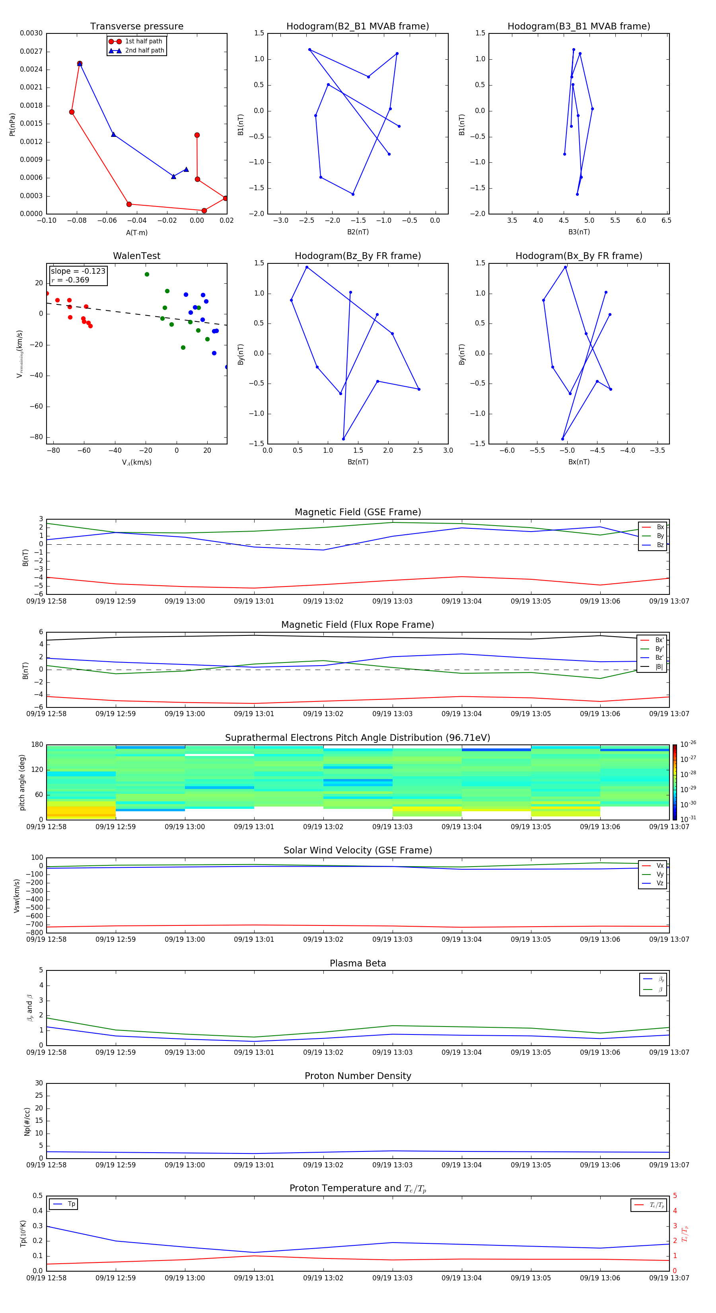Screen dimensions: 716x1313
Task: Click the 'Np(#/cc)' y-axis label
Action: click(x=27, y=1121)
